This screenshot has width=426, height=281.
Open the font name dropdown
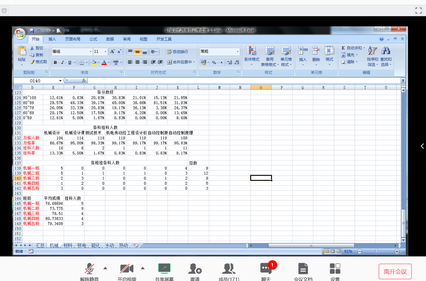click(90, 52)
